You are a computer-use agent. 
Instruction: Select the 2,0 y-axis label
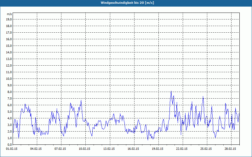[10, 131]
